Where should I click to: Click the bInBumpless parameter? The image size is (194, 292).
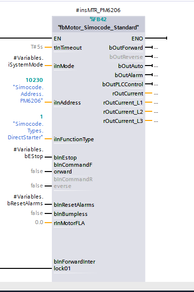[x=71, y=214]
